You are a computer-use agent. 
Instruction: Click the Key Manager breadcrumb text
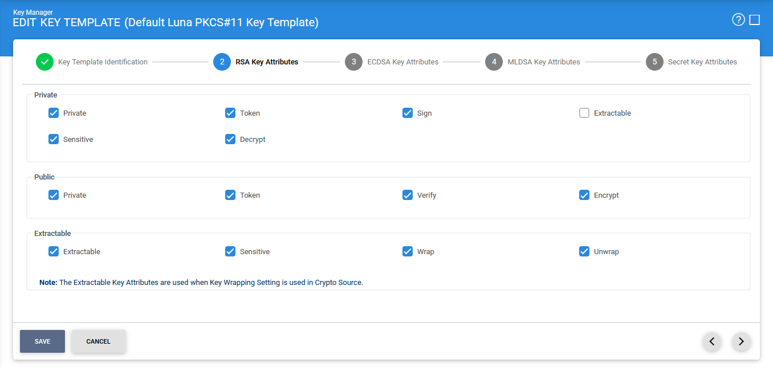(32, 12)
